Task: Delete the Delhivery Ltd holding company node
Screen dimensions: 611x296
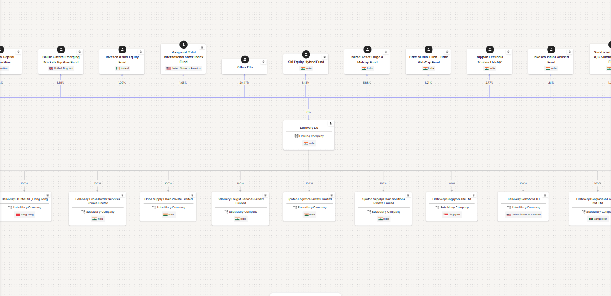Action: point(330,123)
